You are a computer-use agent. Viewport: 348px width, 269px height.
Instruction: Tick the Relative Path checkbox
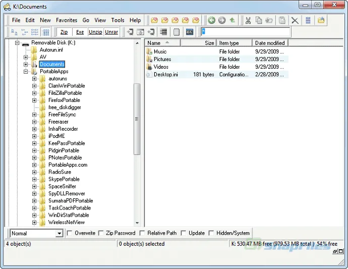142,233
